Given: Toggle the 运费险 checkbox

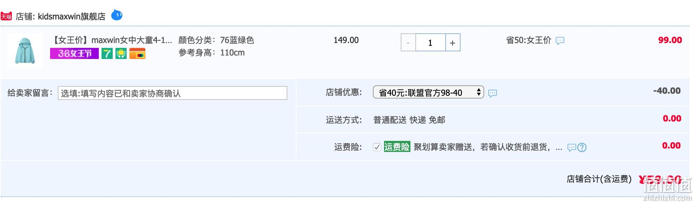Looking at the screenshot, I should tap(377, 147).
